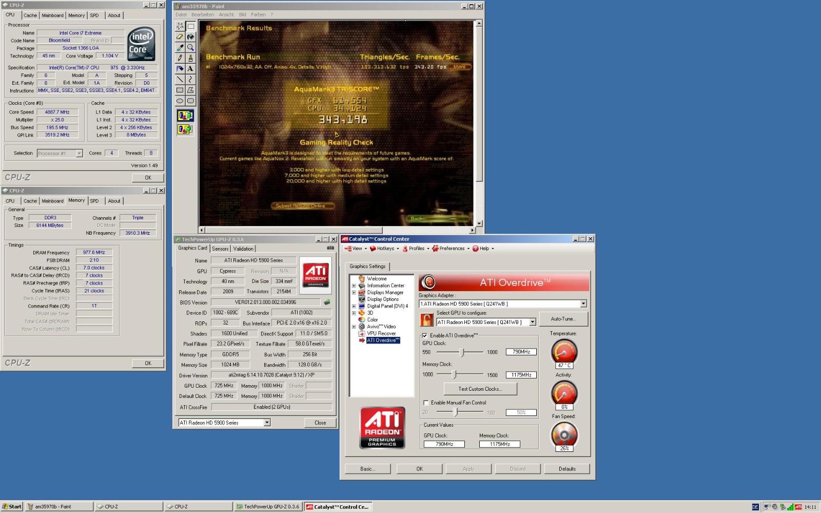Click the GPU-Z screenshot camera icon
This screenshot has height=513, width=821.
tap(330, 248)
